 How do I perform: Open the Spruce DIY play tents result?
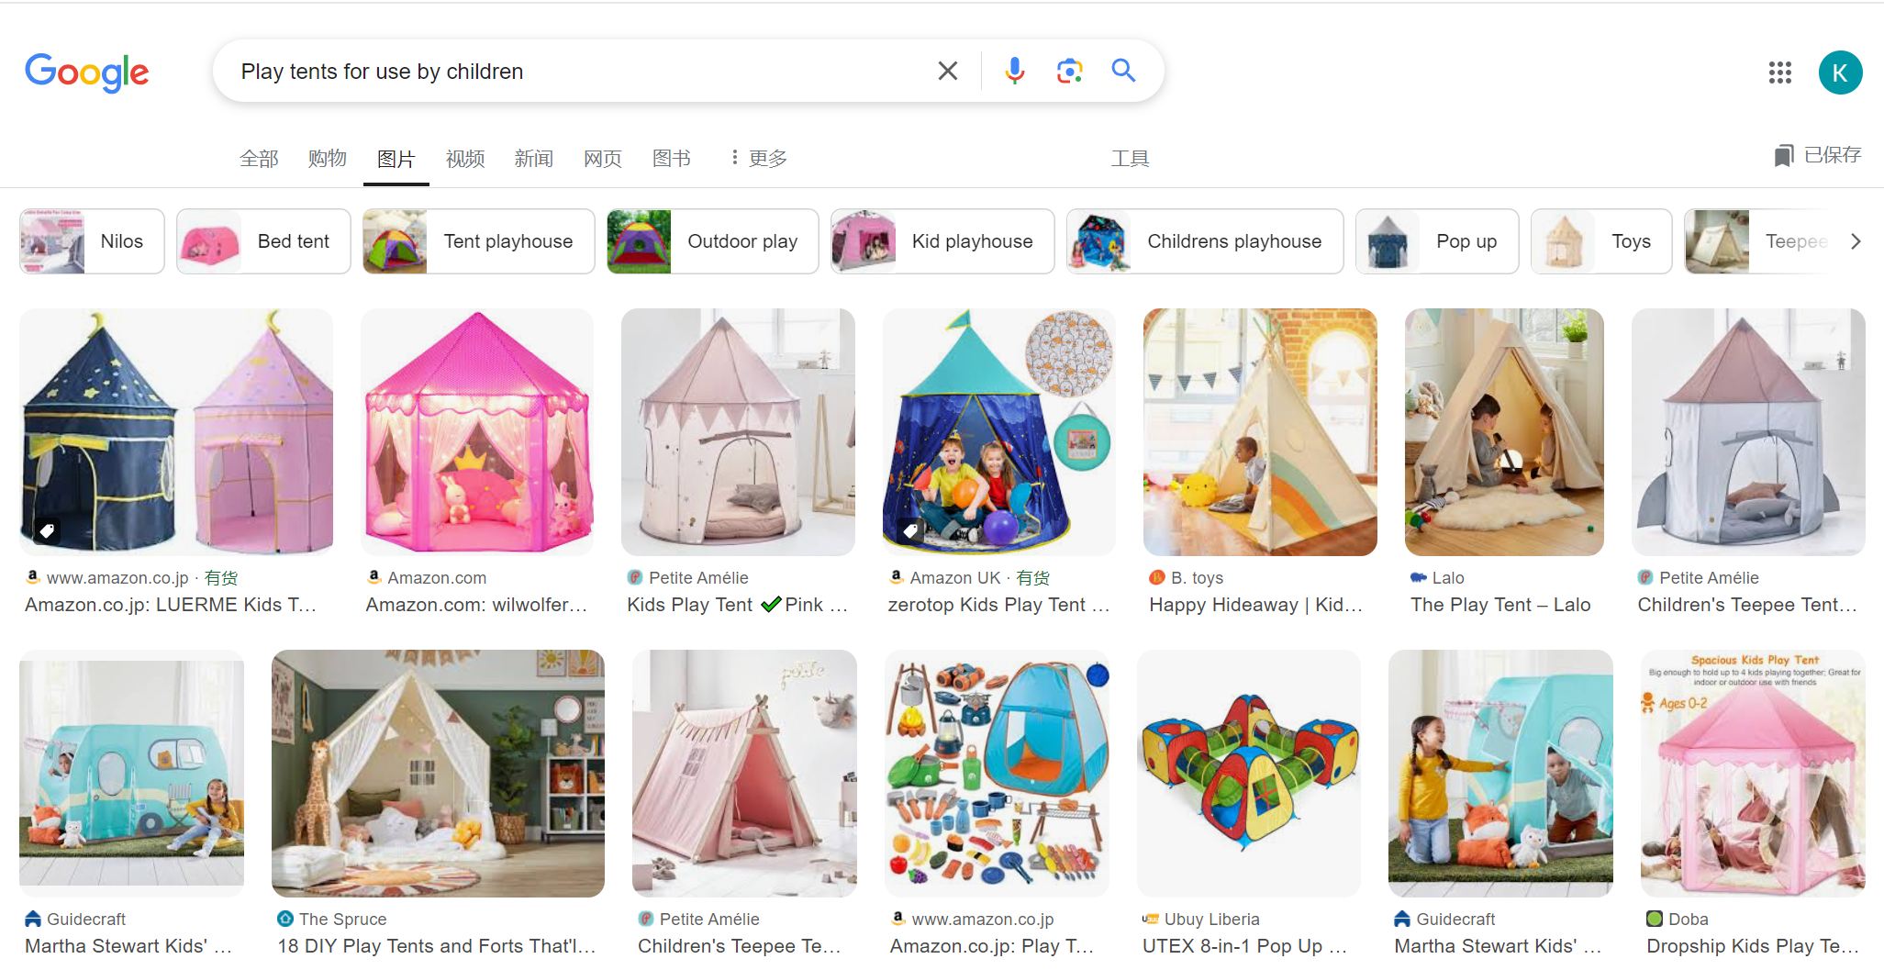click(x=437, y=945)
